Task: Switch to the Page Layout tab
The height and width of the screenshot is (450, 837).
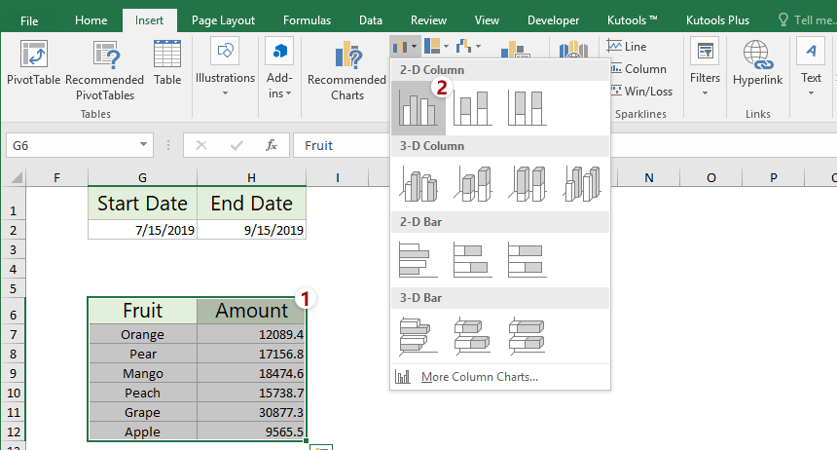Action: click(x=223, y=20)
